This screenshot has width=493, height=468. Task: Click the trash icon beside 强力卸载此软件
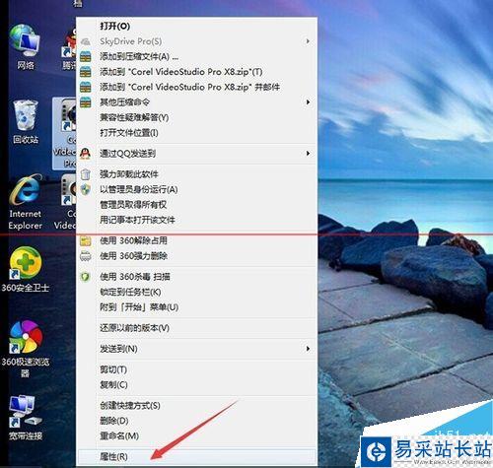[x=85, y=174]
